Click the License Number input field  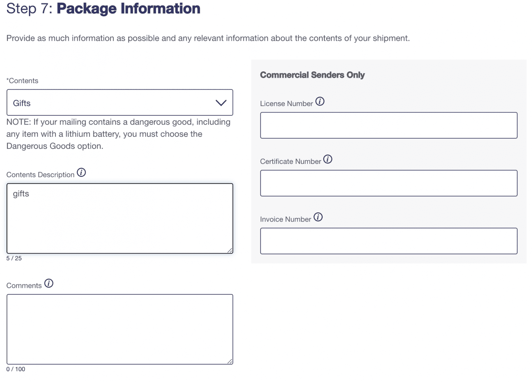[389, 125]
